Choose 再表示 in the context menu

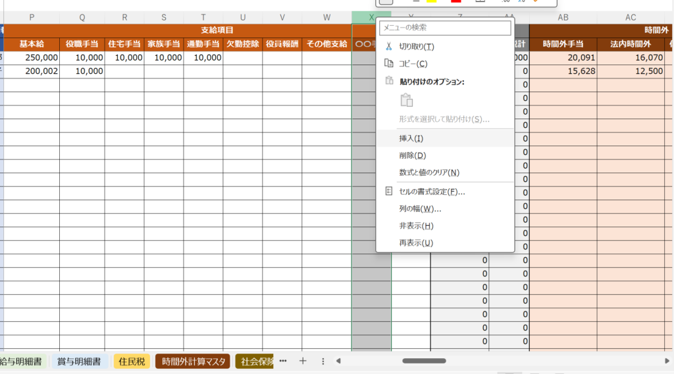(416, 243)
